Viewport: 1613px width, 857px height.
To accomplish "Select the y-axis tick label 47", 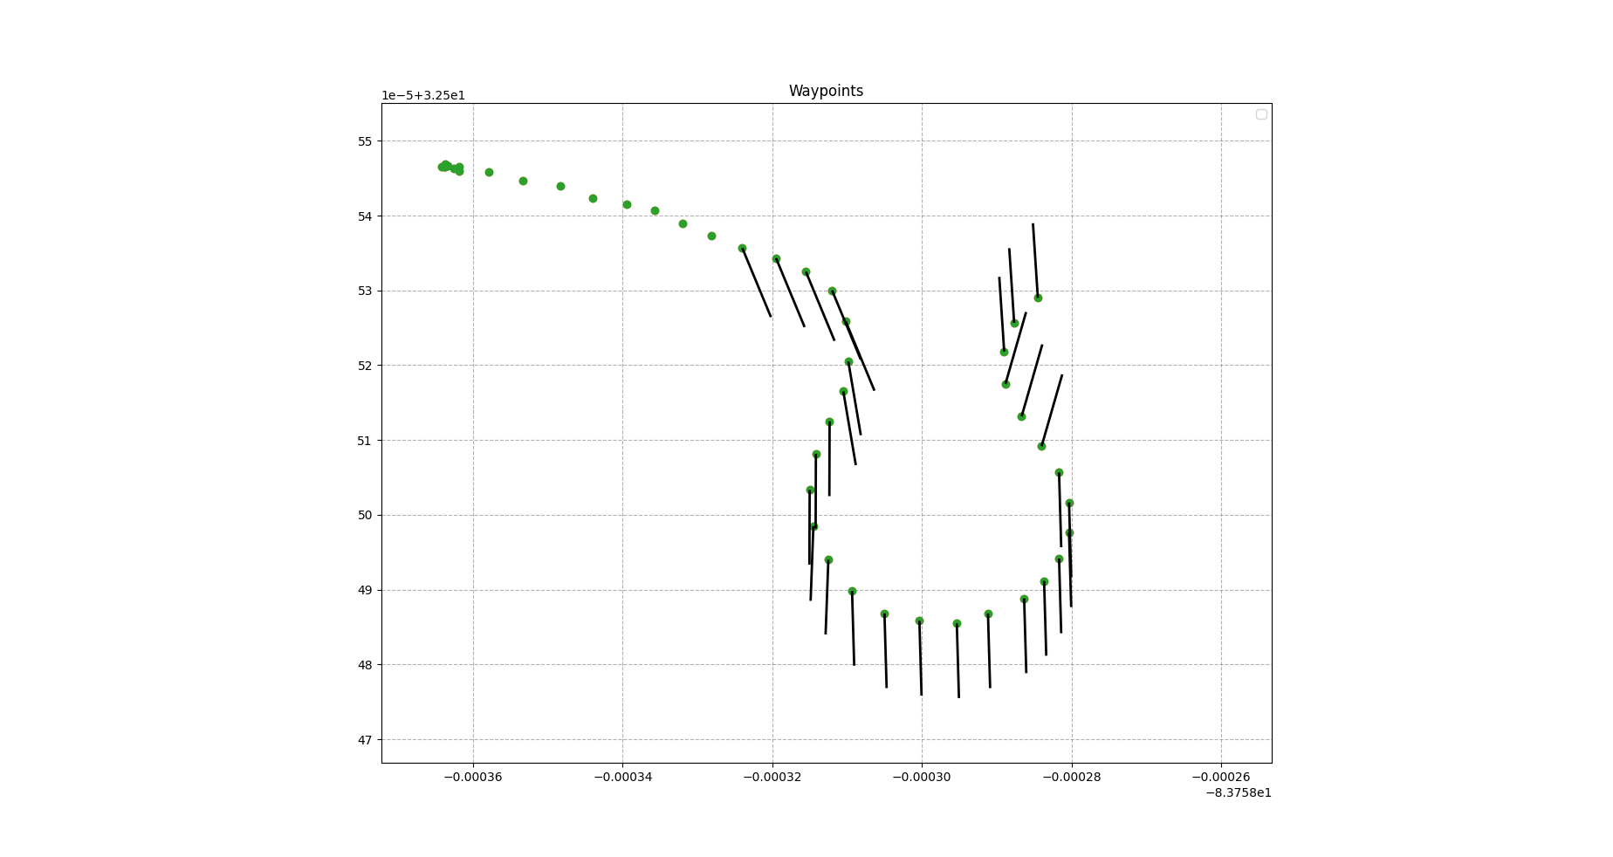I will pos(365,740).
